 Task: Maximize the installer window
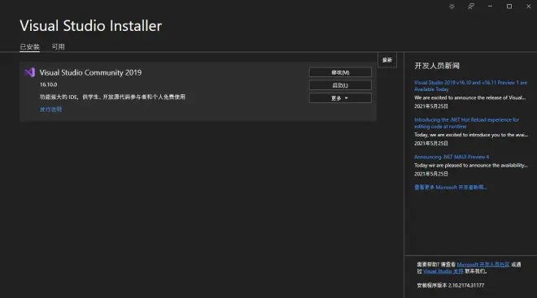pos(509,6)
